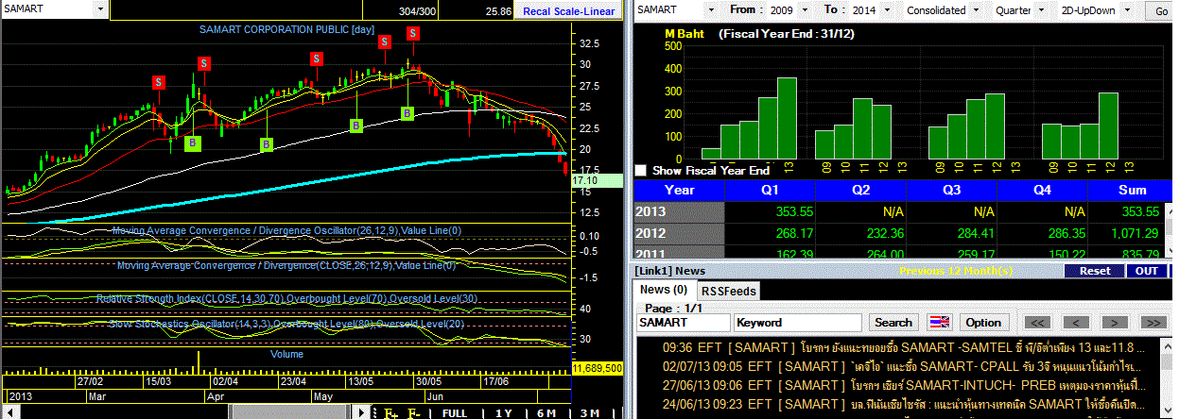Click the chart scroll right arrow
1179x419 pixels.
tap(360, 412)
